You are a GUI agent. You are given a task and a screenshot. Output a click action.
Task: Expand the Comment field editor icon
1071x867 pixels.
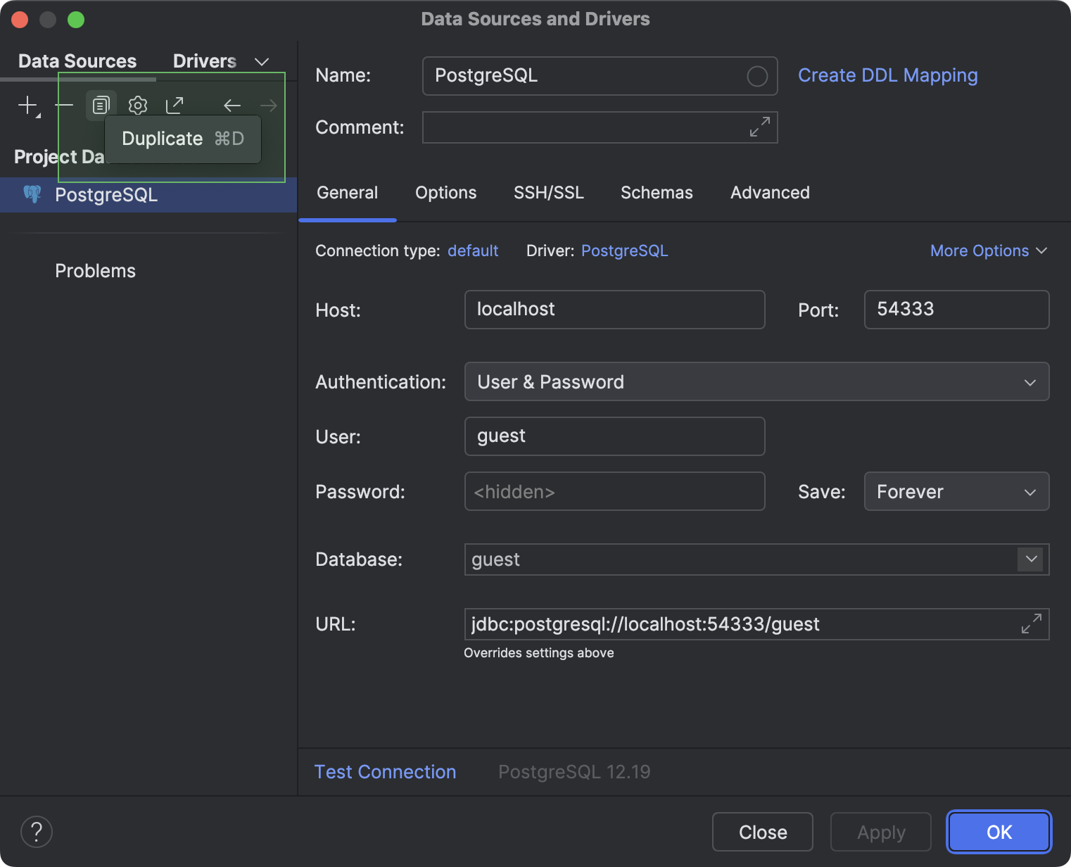pyautogui.click(x=758, y=127)
